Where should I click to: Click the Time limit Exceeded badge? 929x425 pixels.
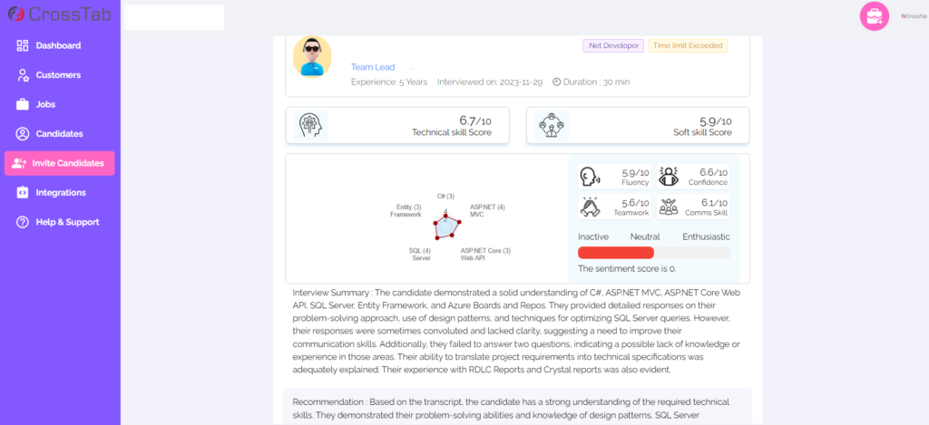point(688,45)
